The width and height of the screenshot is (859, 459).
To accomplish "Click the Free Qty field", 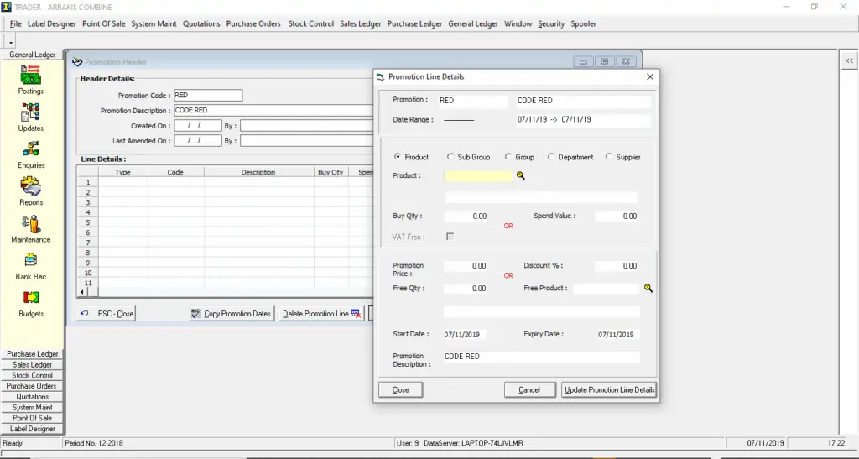I will coord(466,289).
